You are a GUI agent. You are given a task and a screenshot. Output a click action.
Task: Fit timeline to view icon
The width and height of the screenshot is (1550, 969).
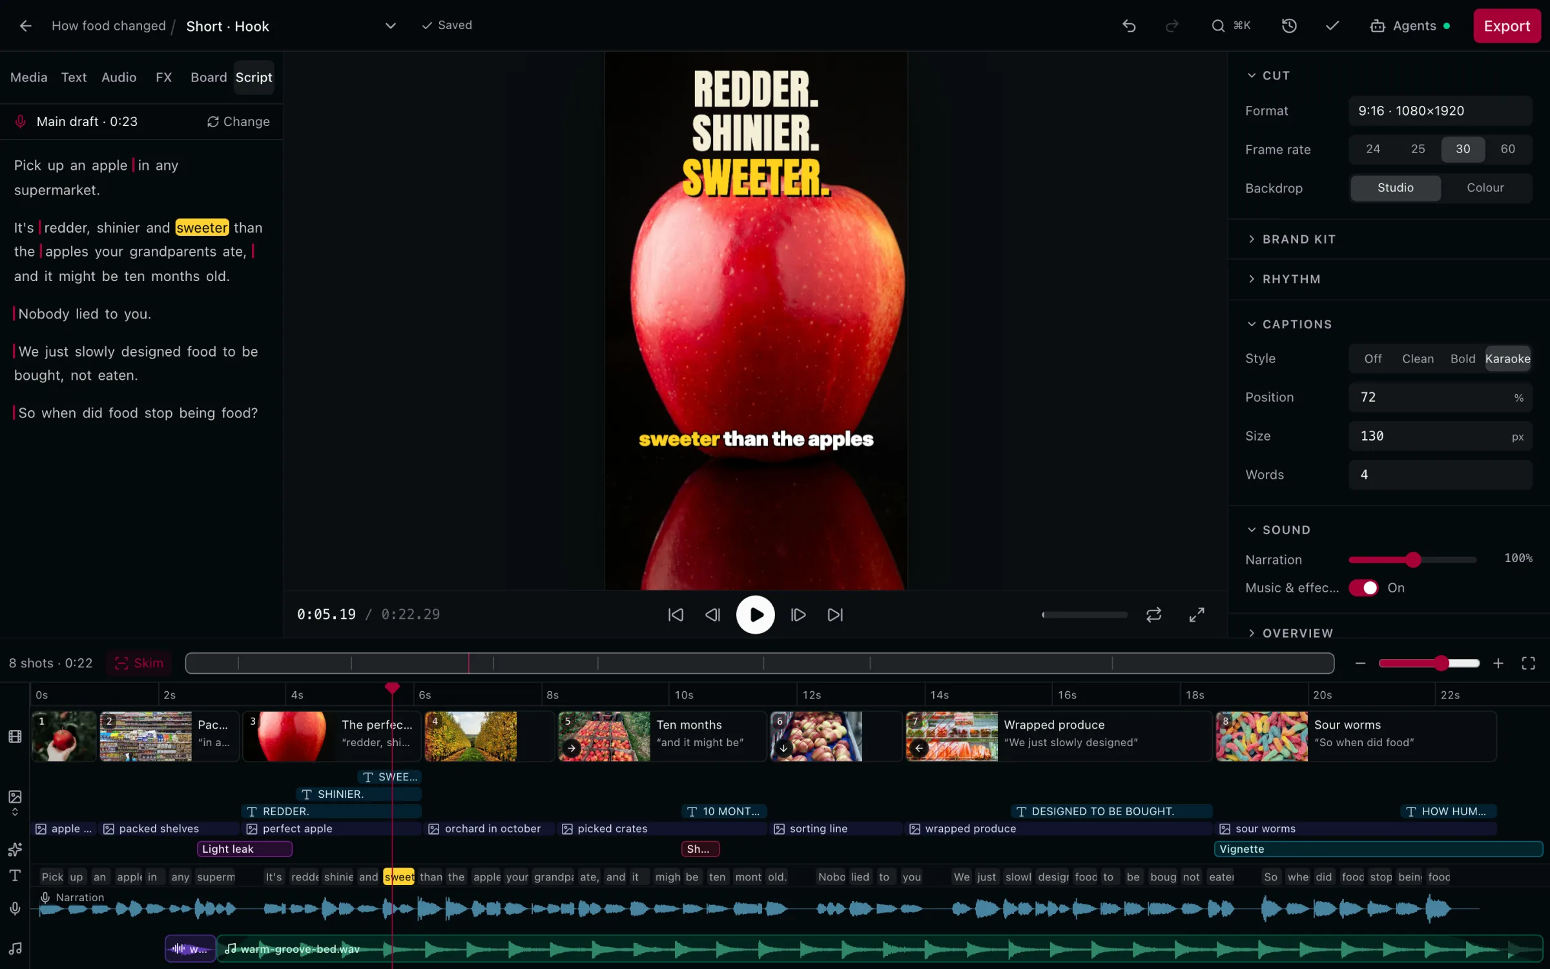tap(1529, 663)
